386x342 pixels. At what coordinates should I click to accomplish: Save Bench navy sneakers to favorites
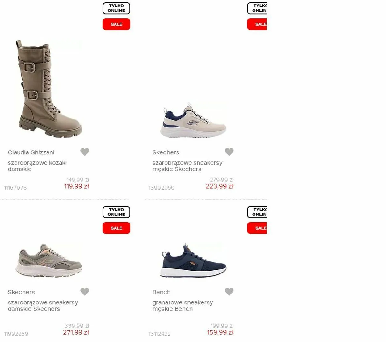229,292
